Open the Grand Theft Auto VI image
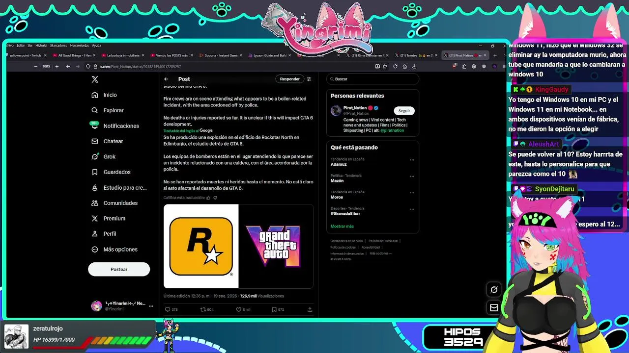Image resolution: width=629 pixels, height=353 pixels. coord(276,246)
